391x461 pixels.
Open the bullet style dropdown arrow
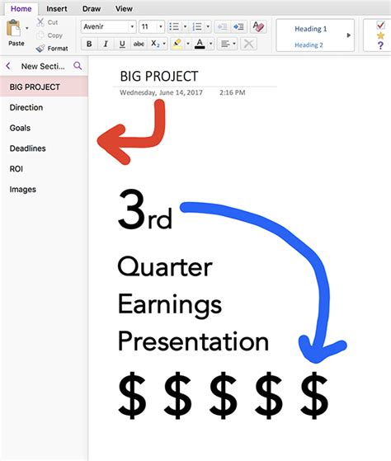click(186, 26)
